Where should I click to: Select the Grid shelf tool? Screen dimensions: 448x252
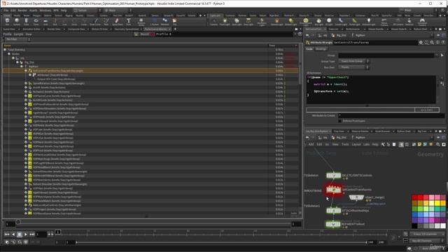click(45, 22)
